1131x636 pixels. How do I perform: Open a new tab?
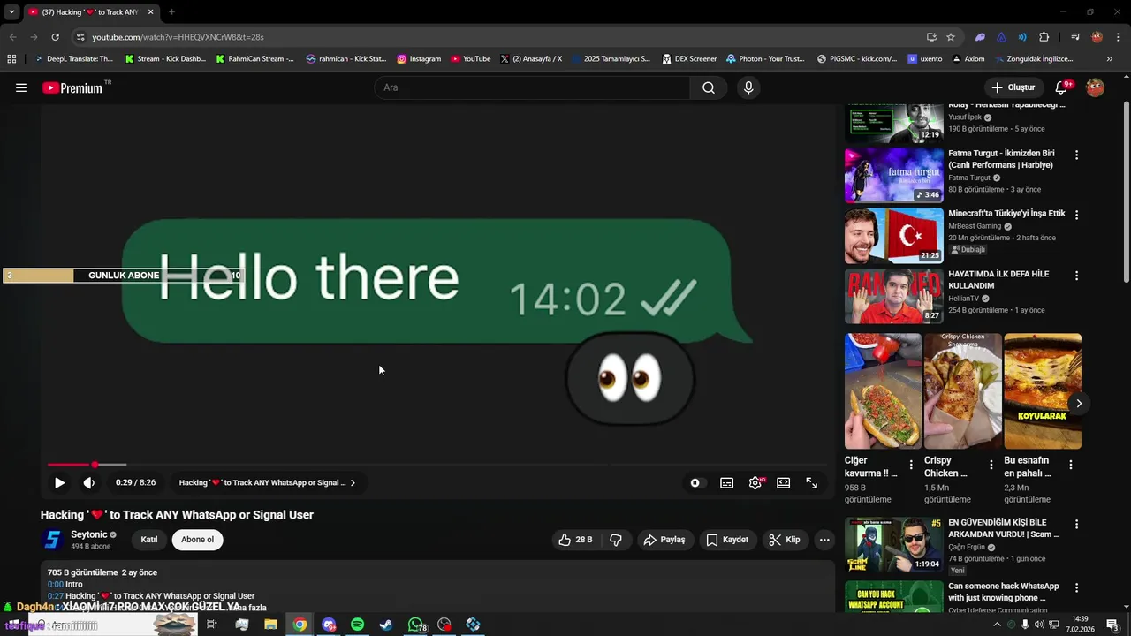tap(171, 12)
